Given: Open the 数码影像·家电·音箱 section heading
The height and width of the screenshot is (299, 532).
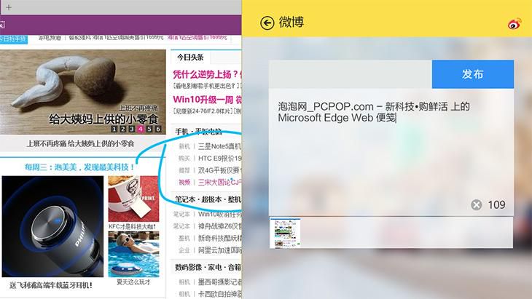Looking at the screenshot, I should (208, 267).
